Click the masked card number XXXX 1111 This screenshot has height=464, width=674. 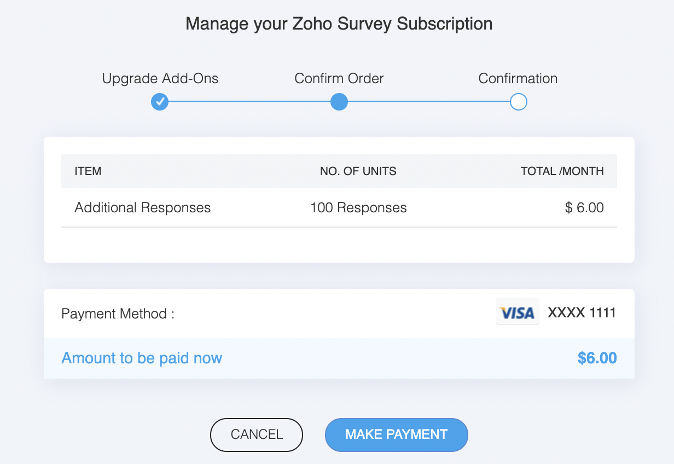[582, 313]
